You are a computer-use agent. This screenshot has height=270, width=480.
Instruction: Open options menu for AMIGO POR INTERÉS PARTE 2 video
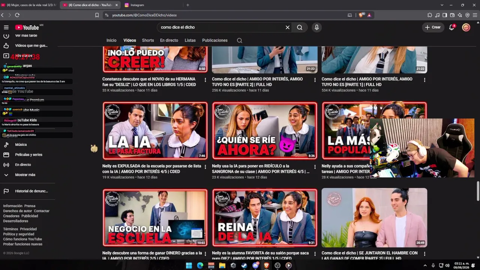(x=315, y=80)
